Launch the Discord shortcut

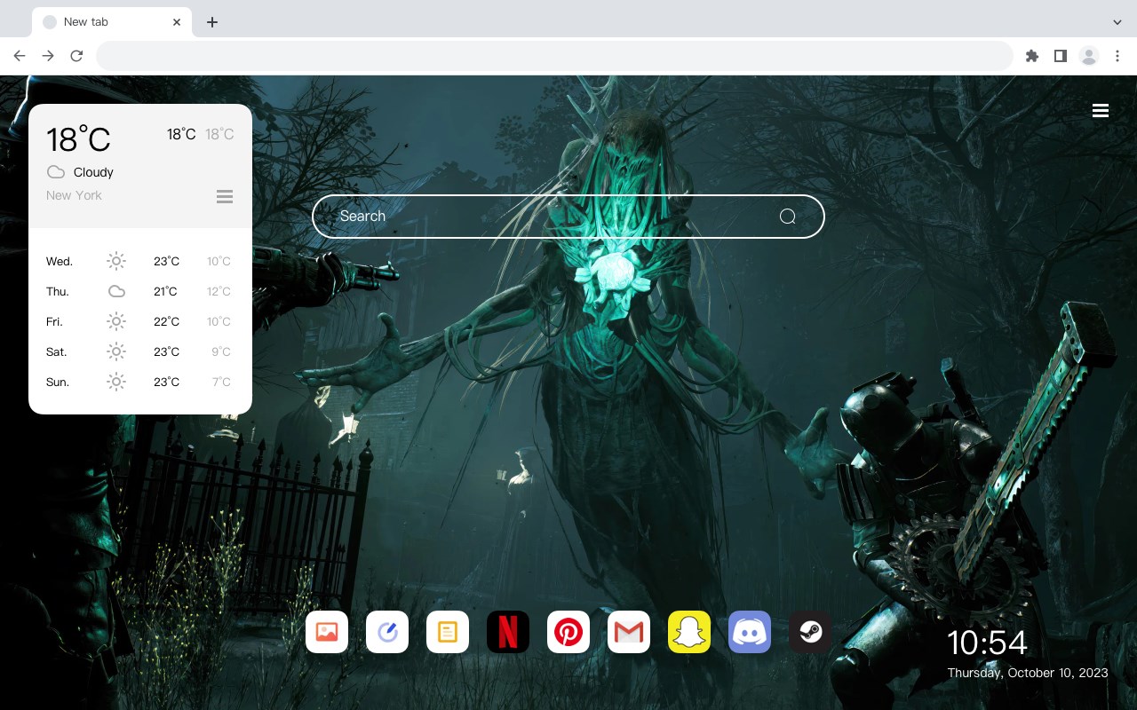(750, 632)
